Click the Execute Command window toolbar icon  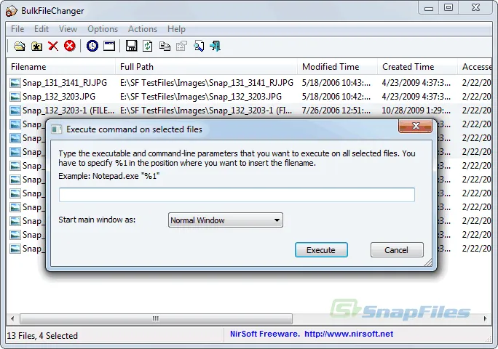pyautogui.click(x=109, y=46)
